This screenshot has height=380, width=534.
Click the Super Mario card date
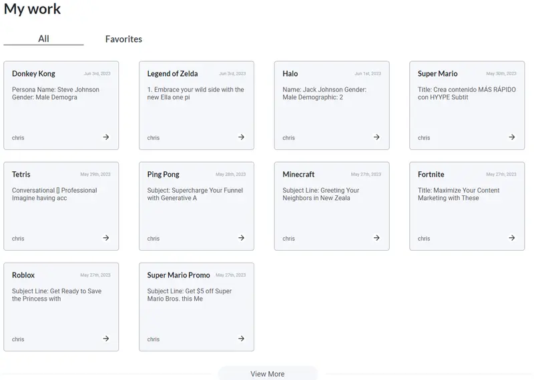pyautogui.click(x=501, y=73)
